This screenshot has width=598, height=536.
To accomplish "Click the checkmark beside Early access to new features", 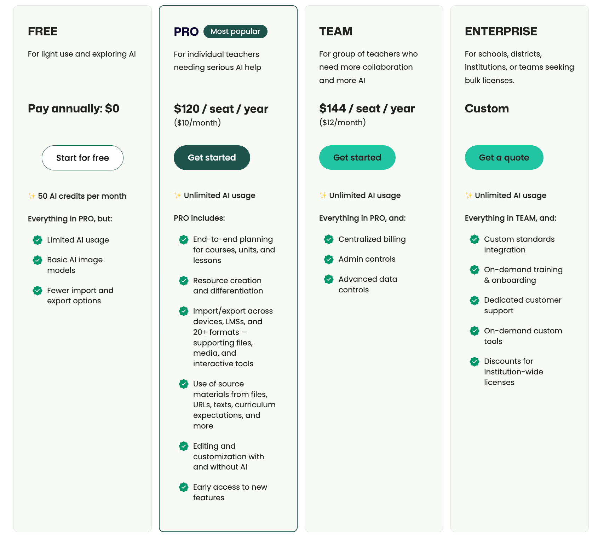I will tap(184, 487).
